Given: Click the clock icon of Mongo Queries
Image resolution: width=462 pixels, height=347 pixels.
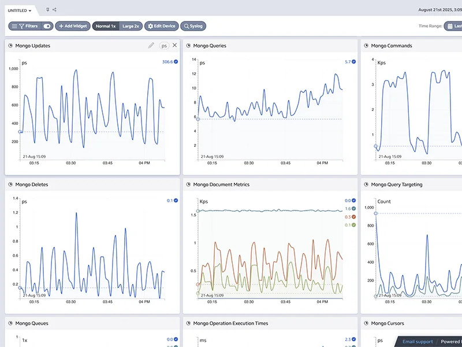Looking at the screenshot, I should click(x=188, y=46).
